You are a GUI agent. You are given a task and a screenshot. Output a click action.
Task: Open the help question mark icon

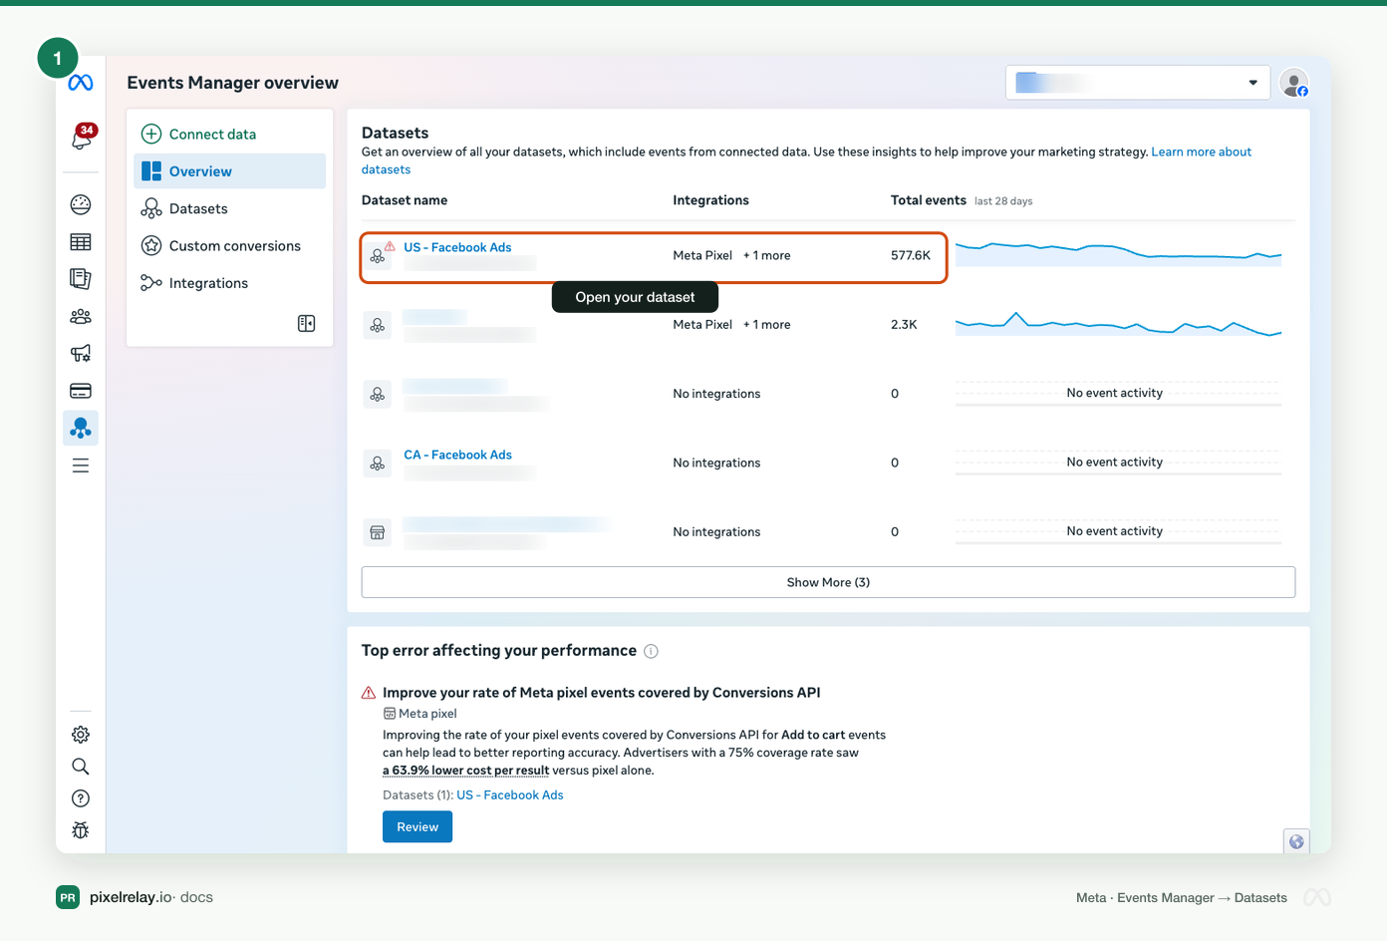(81, 798)
